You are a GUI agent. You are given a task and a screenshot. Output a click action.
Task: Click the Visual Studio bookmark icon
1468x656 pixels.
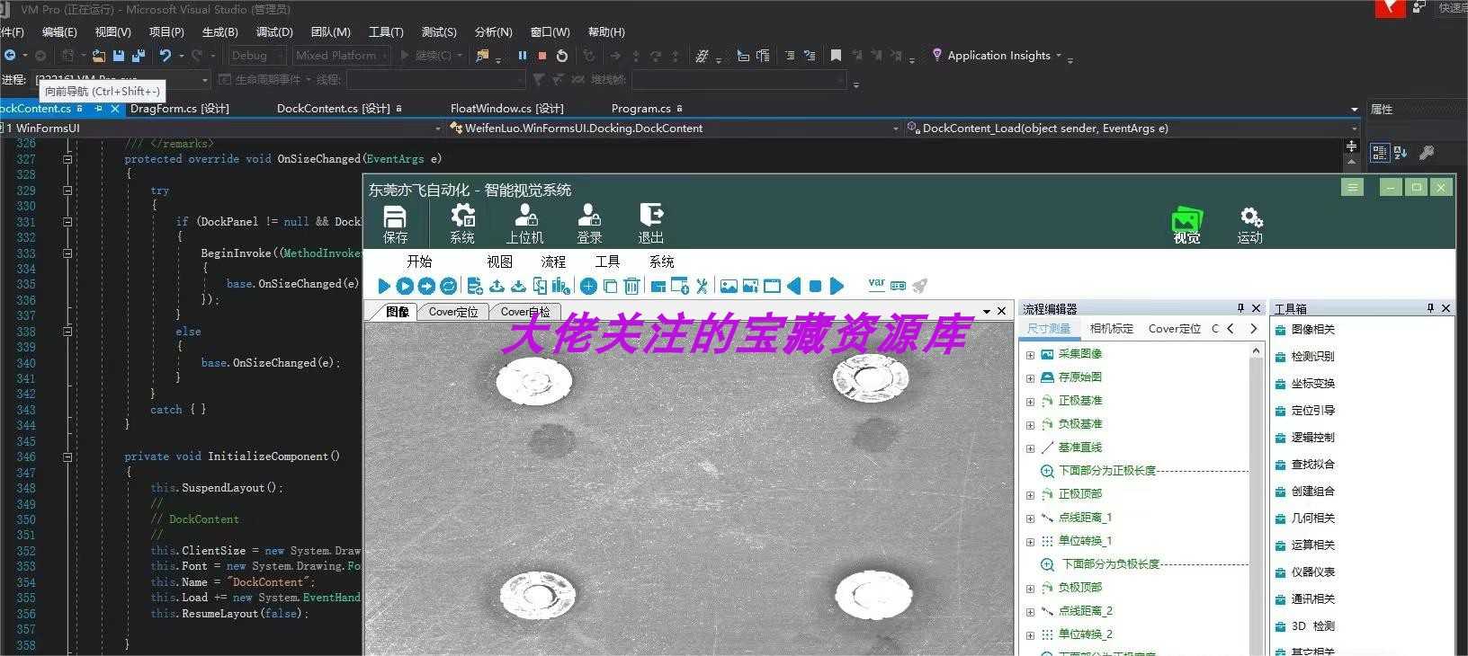(x=836, y=56)
